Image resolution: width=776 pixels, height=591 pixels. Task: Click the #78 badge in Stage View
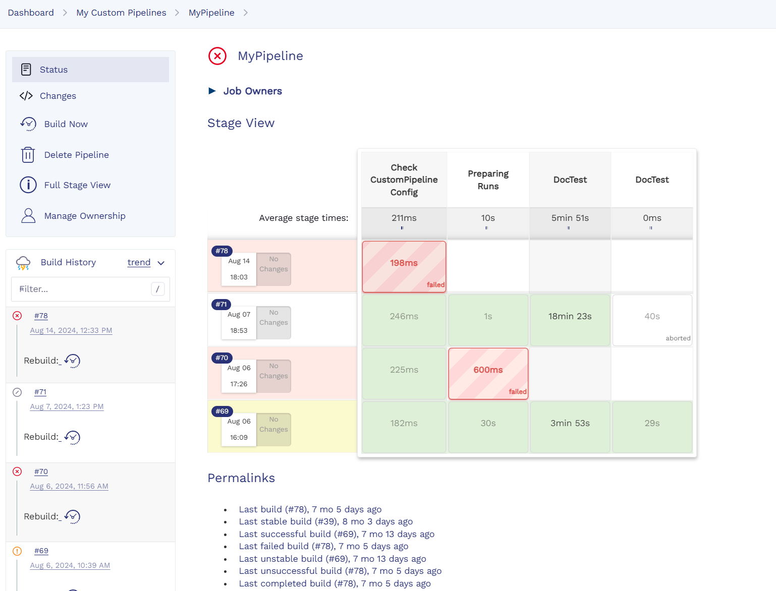coord(221,251)
